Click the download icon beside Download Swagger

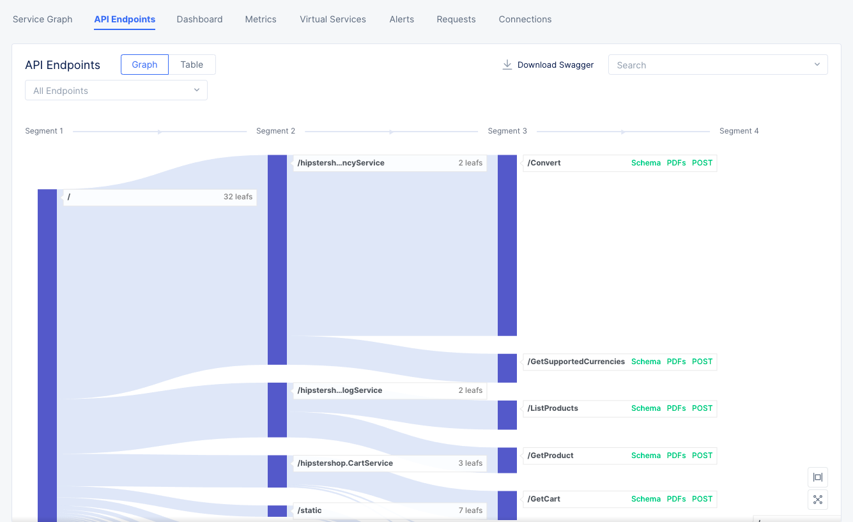[x=507, y=65]
